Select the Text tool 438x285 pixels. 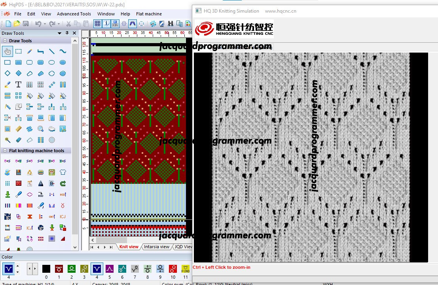(x=19, y=84)
